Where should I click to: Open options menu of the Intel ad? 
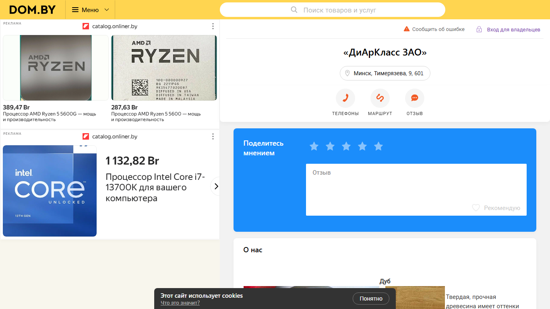click(x=213, y=136)
